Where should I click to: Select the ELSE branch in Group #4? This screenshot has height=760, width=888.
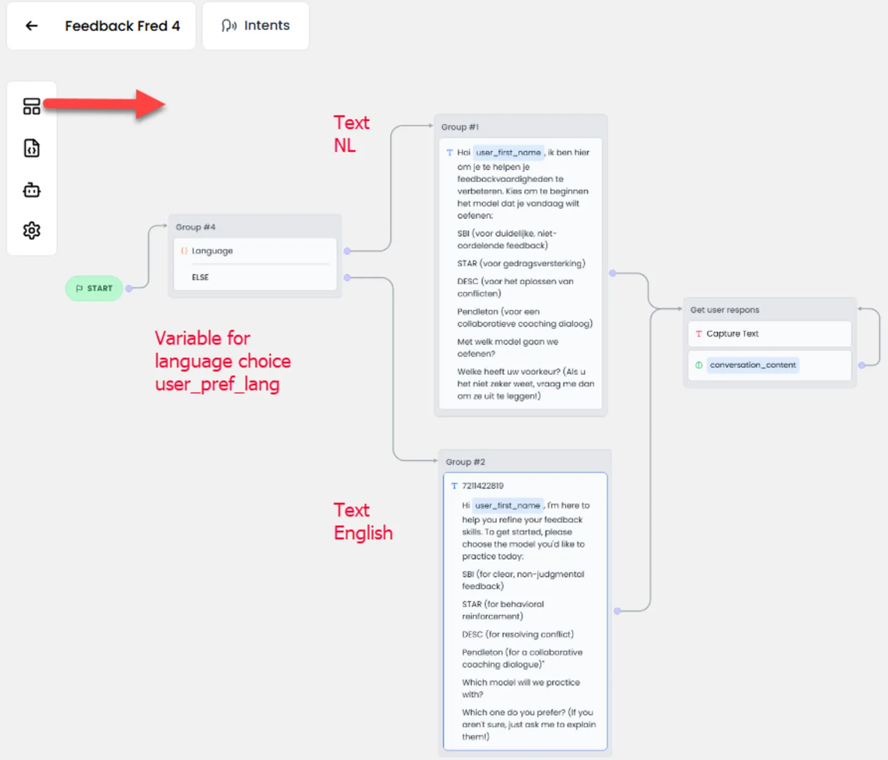[x=200, y=277]
